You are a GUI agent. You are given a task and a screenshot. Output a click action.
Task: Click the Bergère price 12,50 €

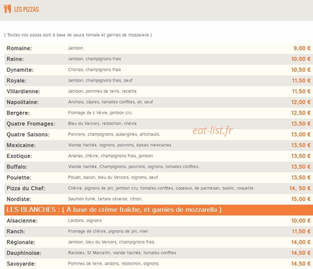tap(301, 113)
